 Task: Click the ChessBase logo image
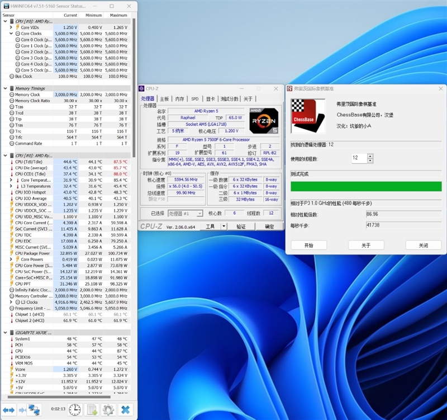[x=308, y=116]
